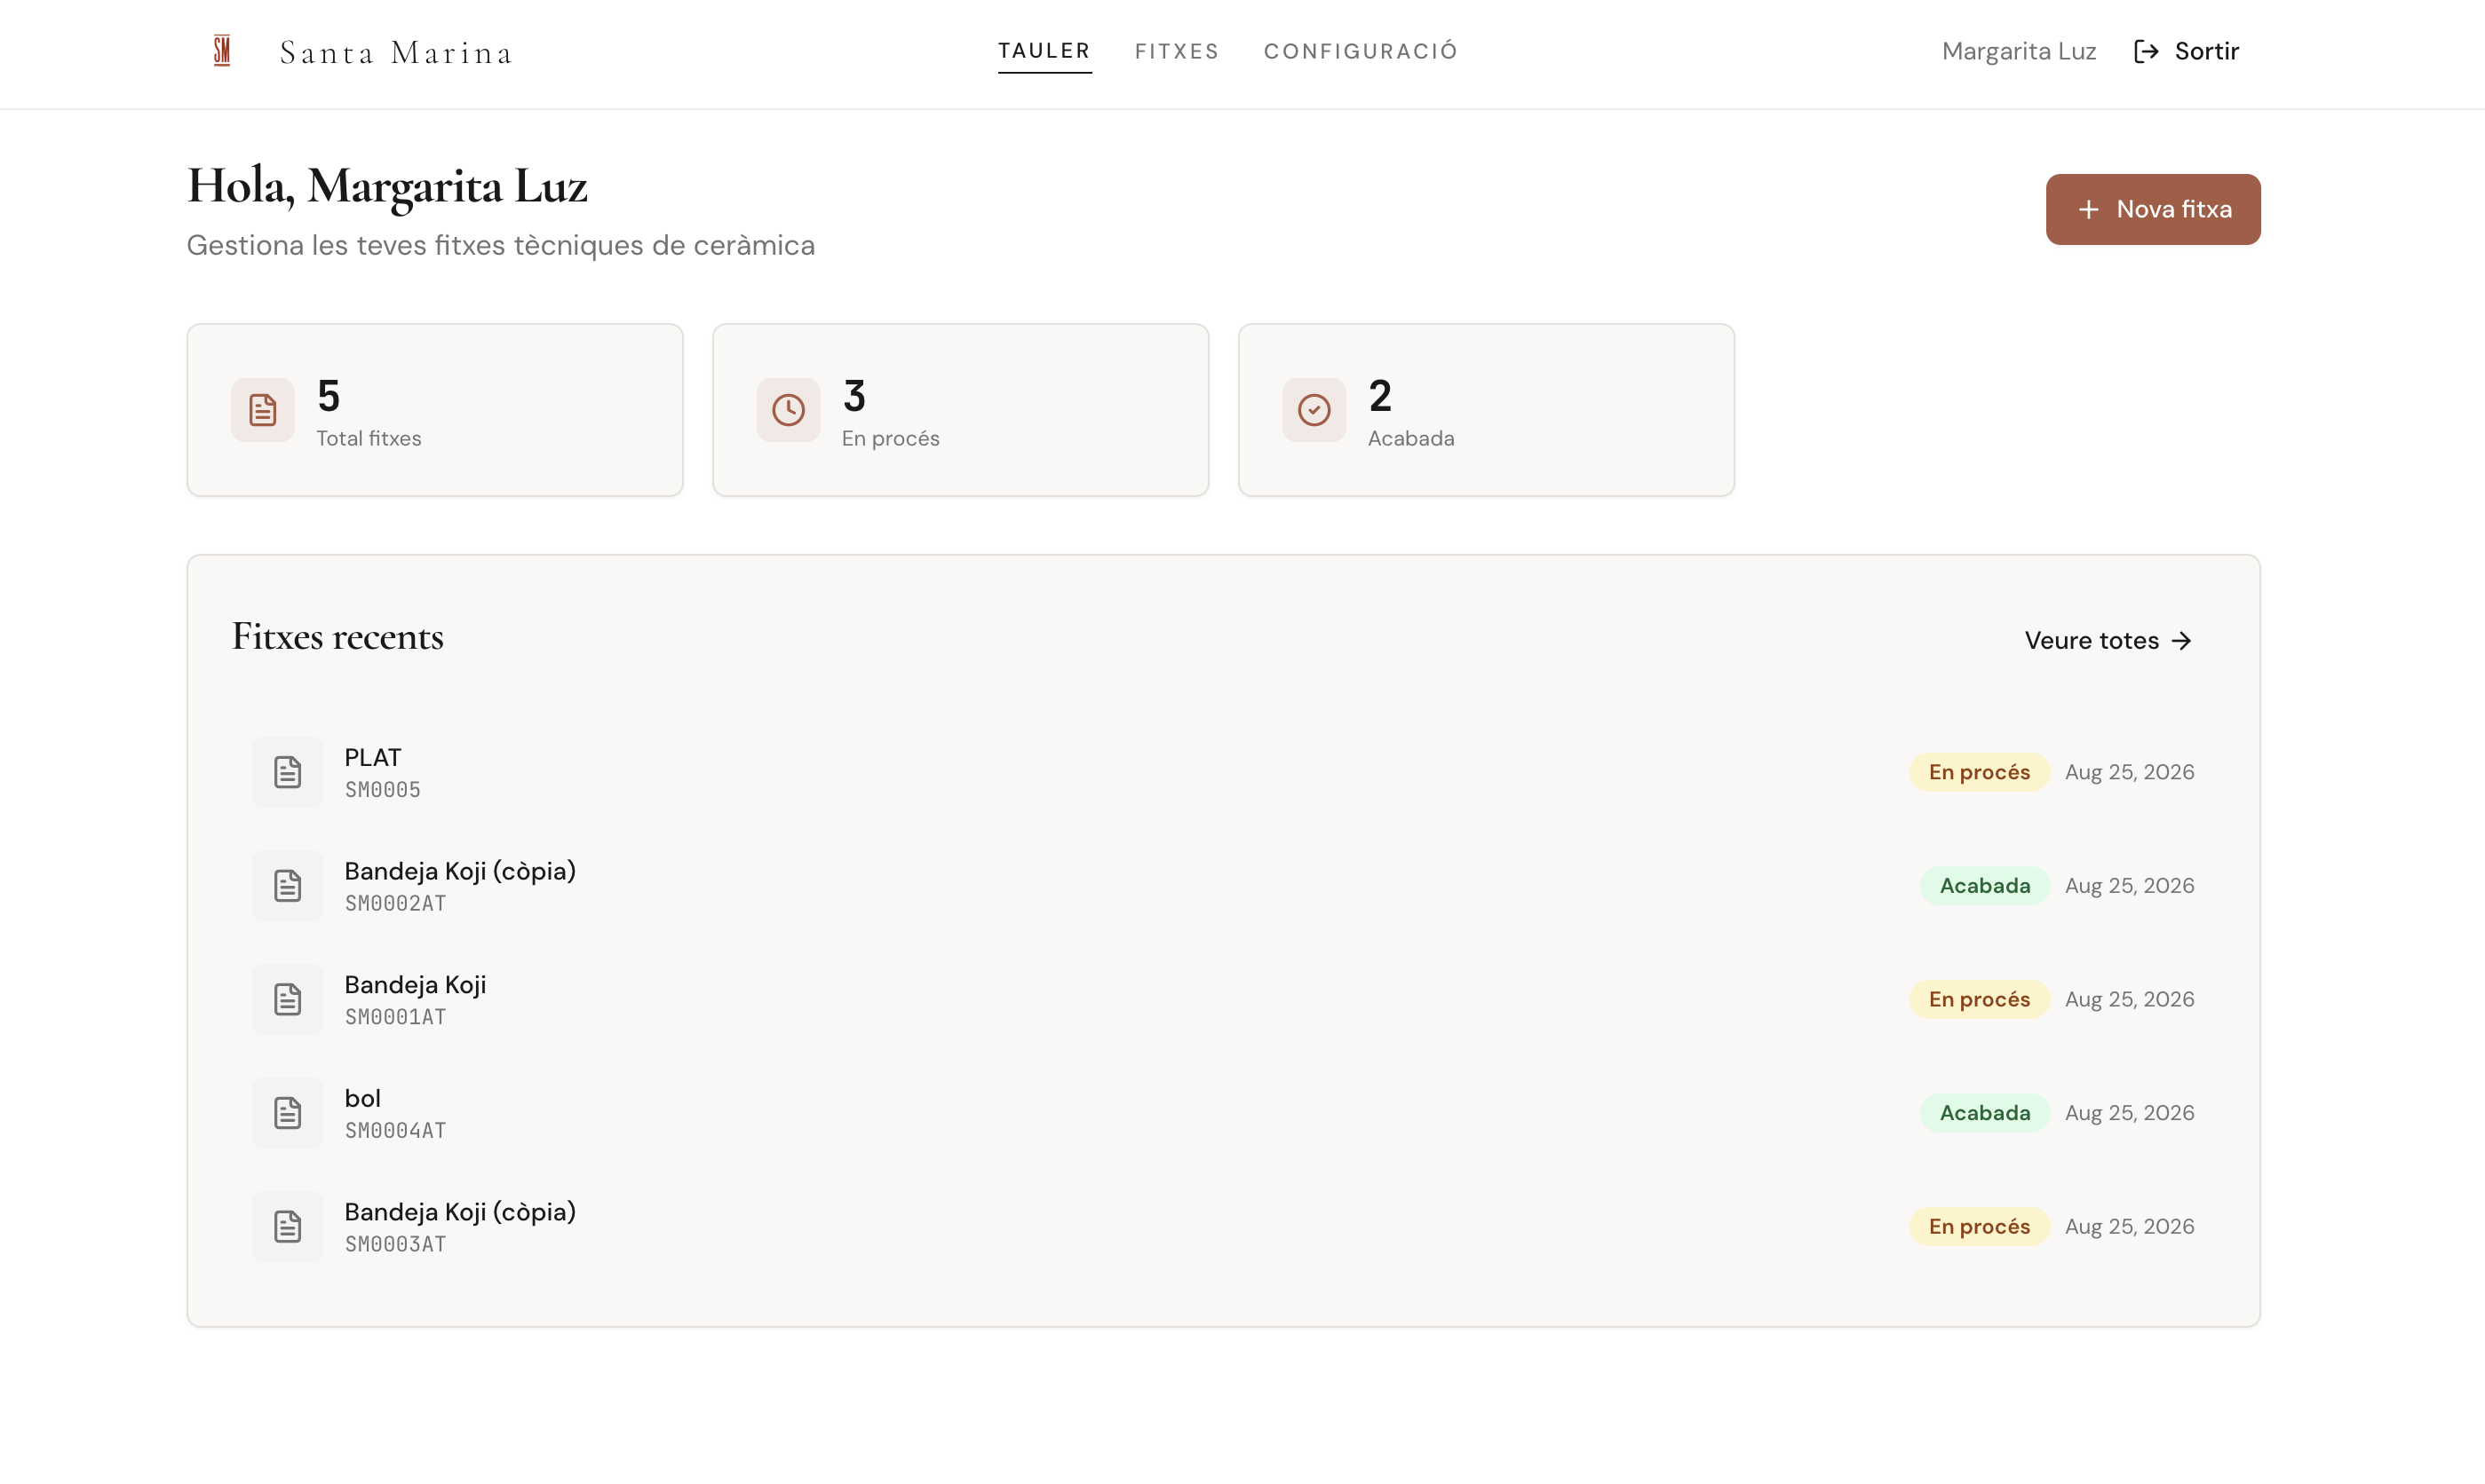Click the Hola, Margarita Luz greeting
This screenshot has width=2485, height=1484.
[x=387, y=187]
